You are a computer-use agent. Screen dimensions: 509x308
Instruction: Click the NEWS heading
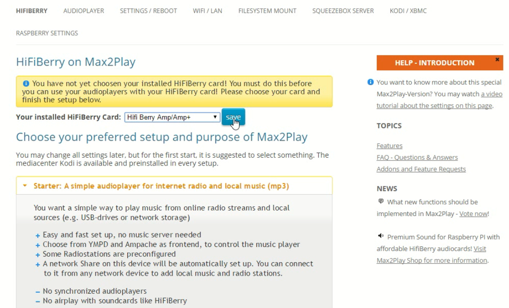pyautogui.click(x=387, y=189)
